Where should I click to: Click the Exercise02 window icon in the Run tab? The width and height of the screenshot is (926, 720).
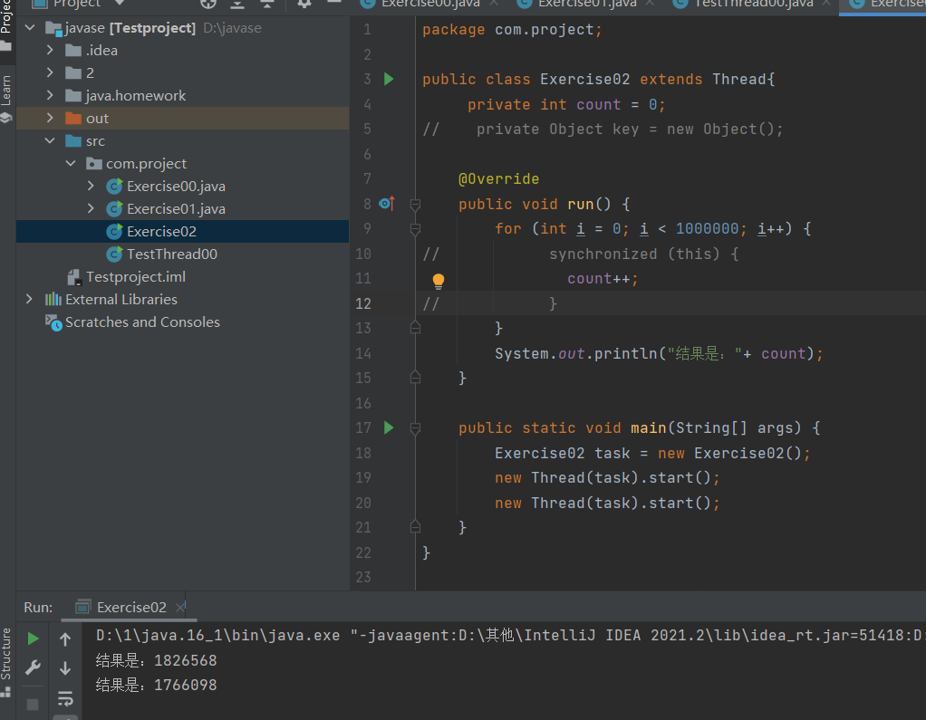tap(83, 607)
